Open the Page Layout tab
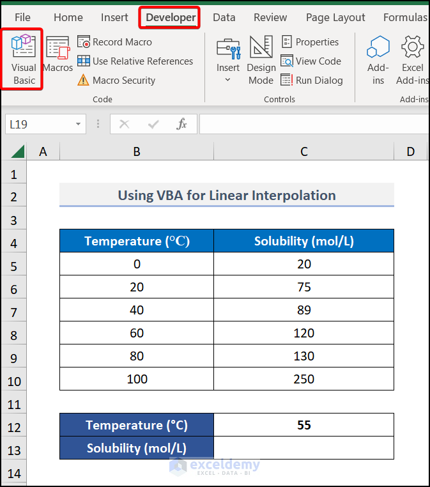430x487 pixels. 335,17
